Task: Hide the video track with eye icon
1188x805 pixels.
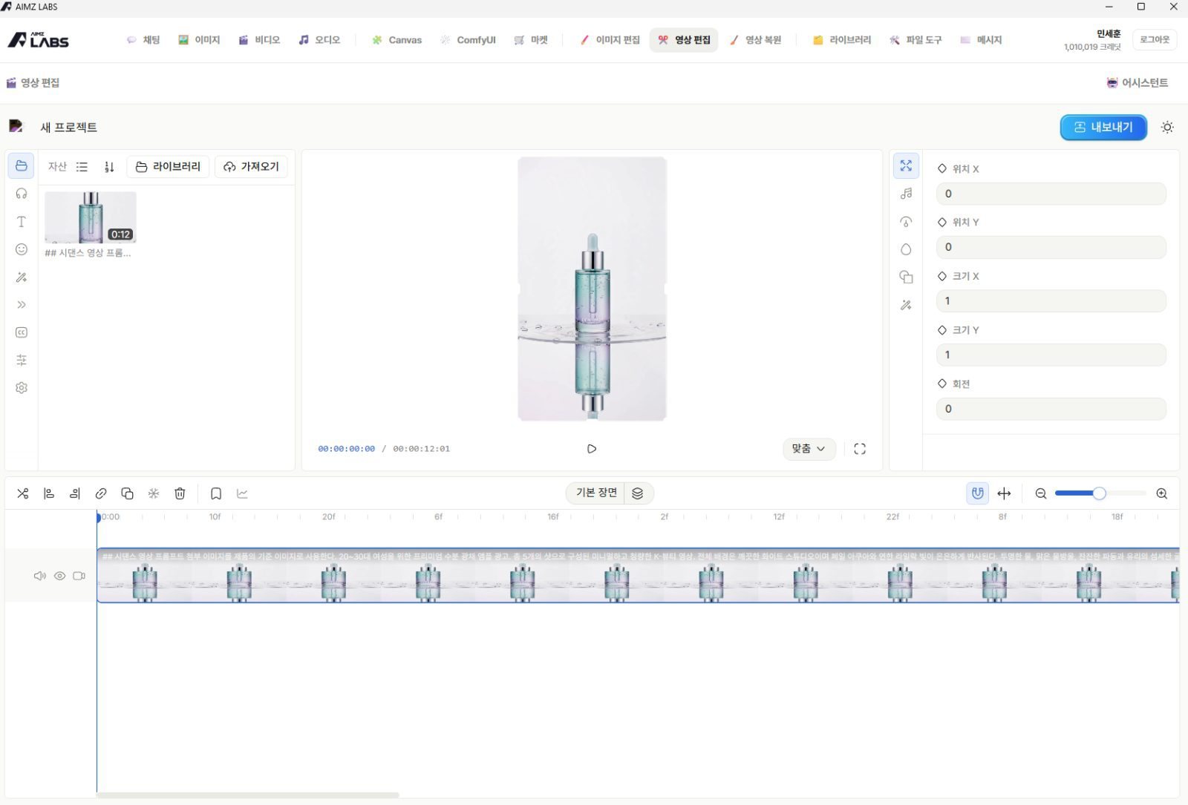Action: tap(60, 576)
